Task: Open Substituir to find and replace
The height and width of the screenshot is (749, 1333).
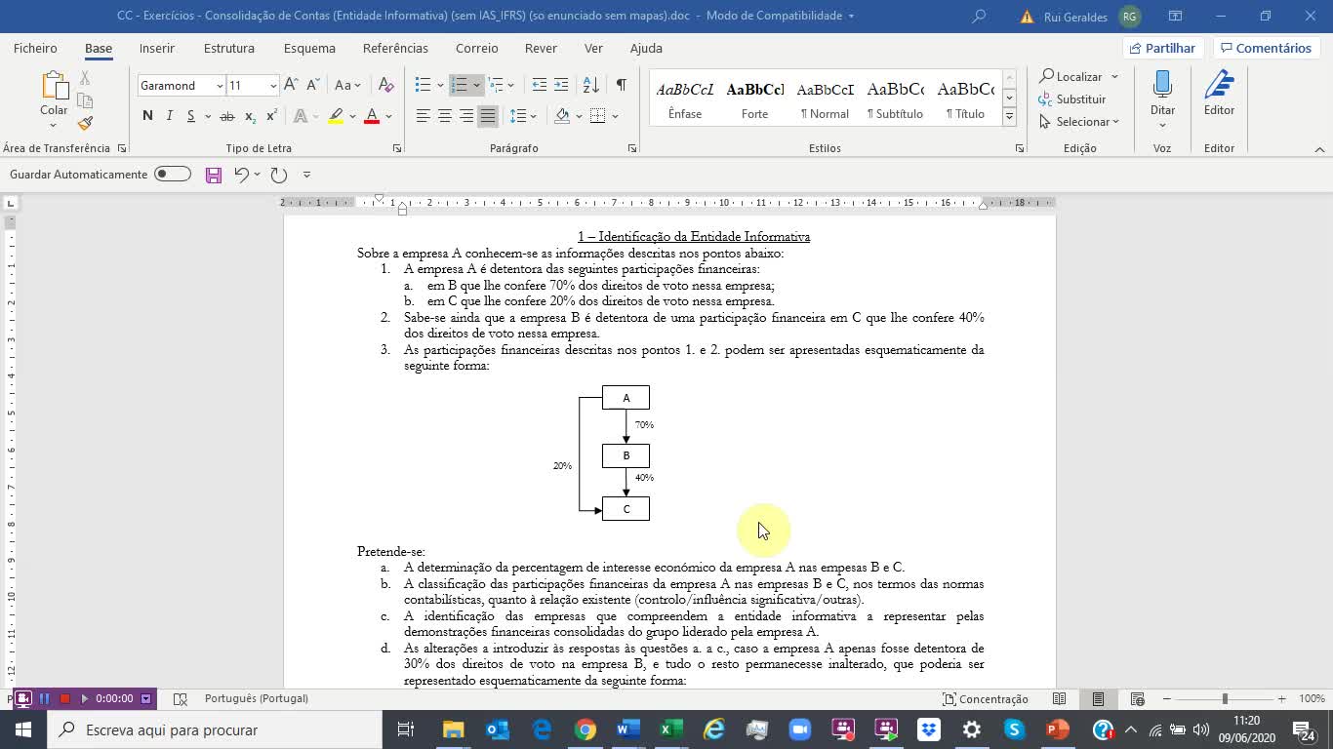Action: [1077, 99]
